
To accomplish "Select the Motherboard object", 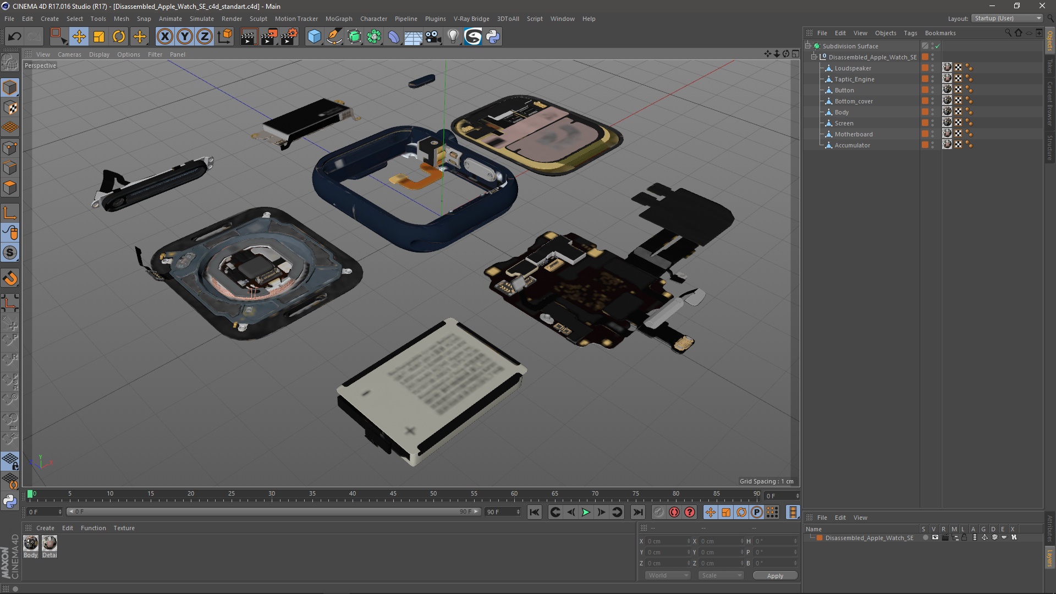I will tap(853, 134).
